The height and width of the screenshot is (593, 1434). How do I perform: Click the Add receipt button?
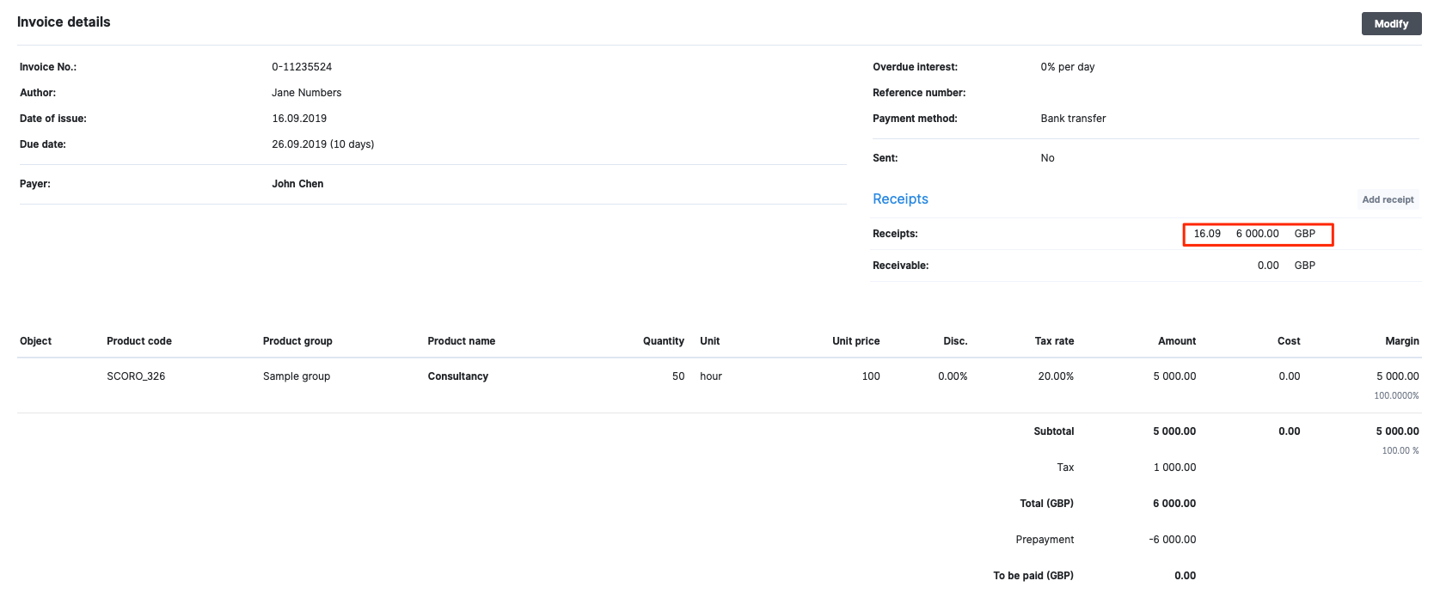tap(1388, 199)
